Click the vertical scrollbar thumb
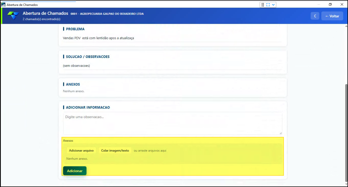The height and width of the screenshot is (187, 348). 346,133
